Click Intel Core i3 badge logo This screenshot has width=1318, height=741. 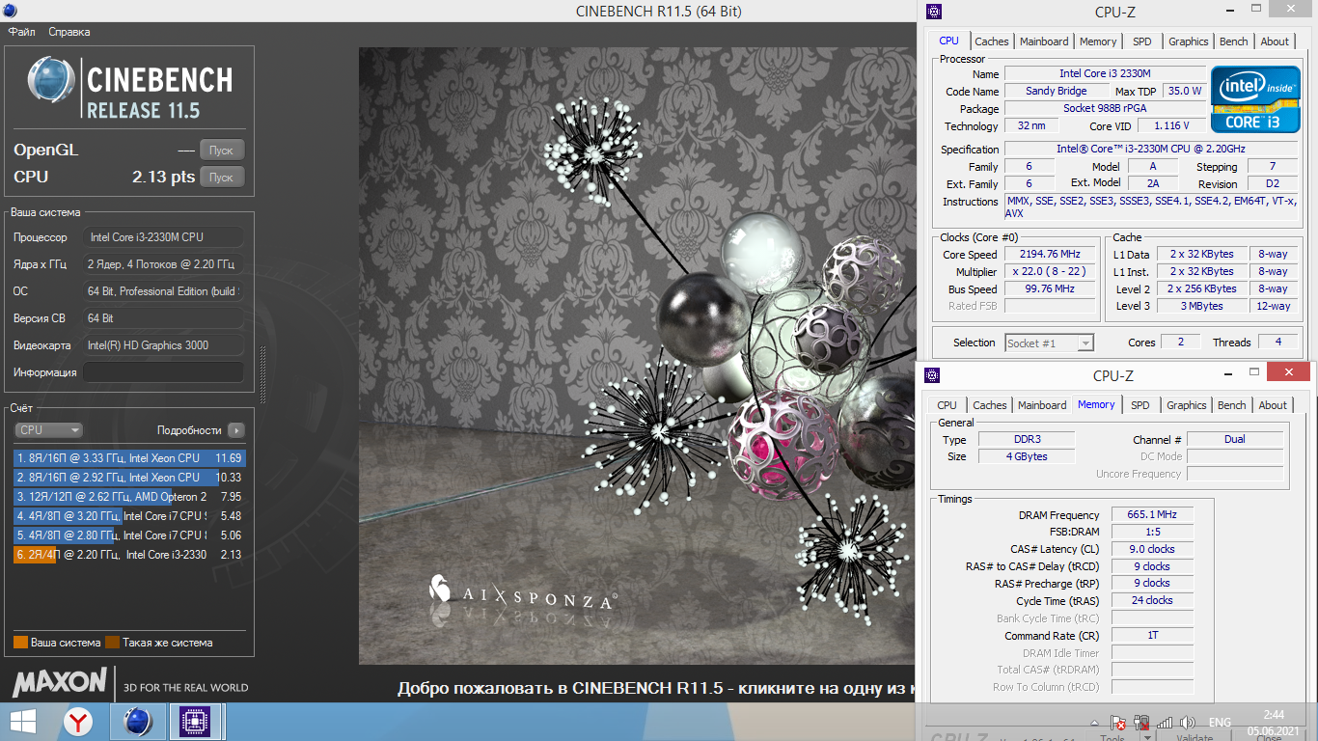pyautogui.click(x=1254, y=99)
